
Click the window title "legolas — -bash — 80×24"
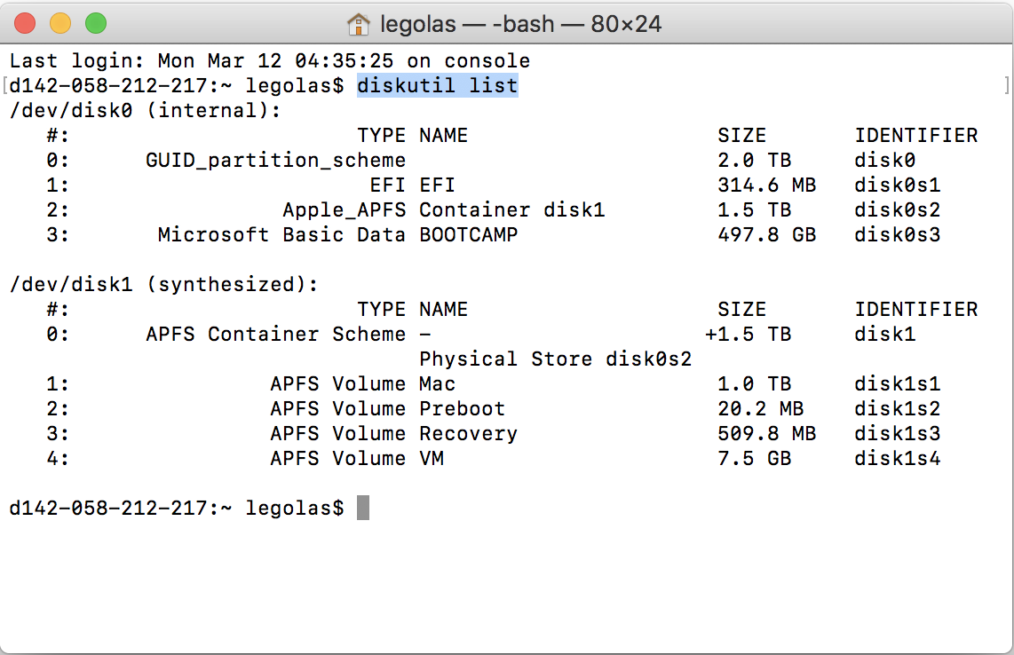(520, 24)
